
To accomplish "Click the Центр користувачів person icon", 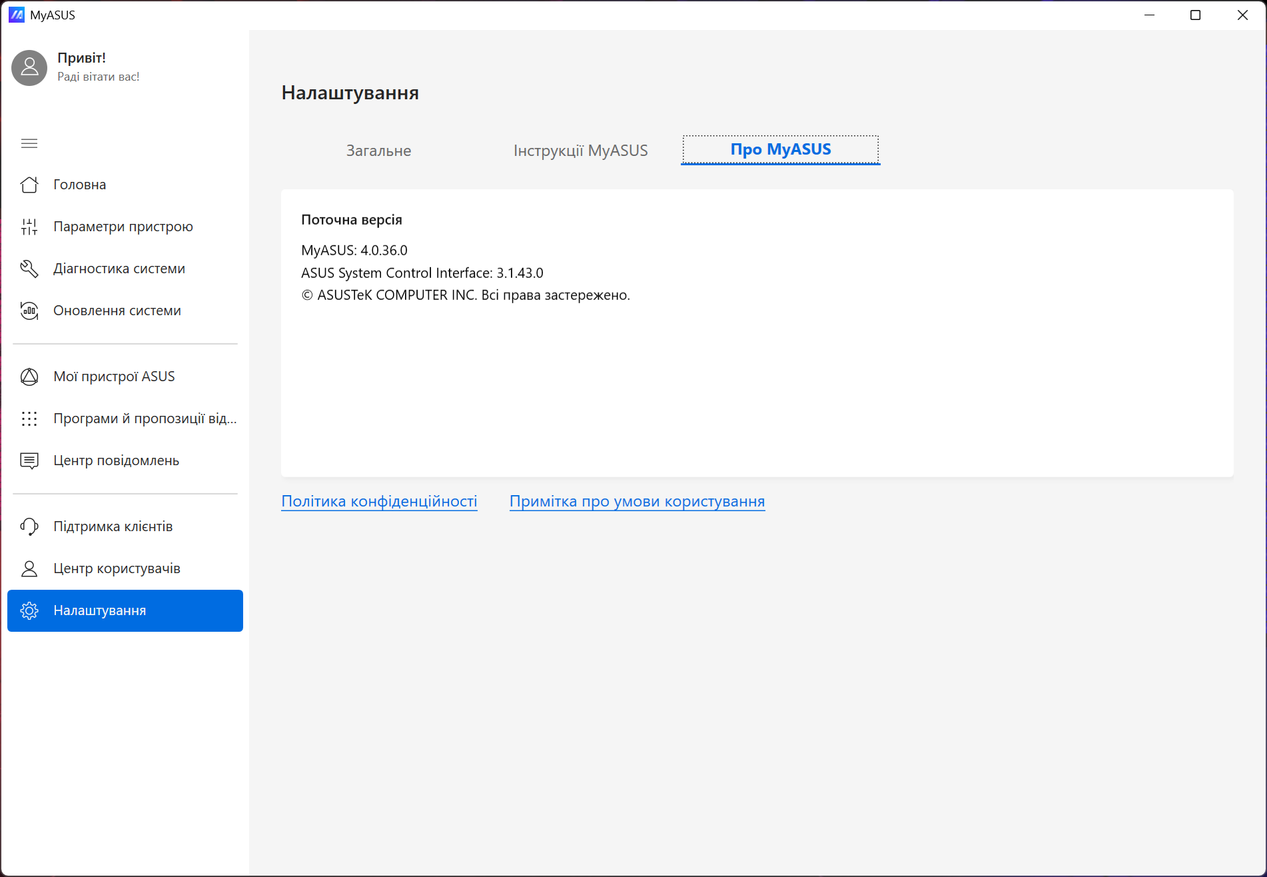I will tap(29, 568).
